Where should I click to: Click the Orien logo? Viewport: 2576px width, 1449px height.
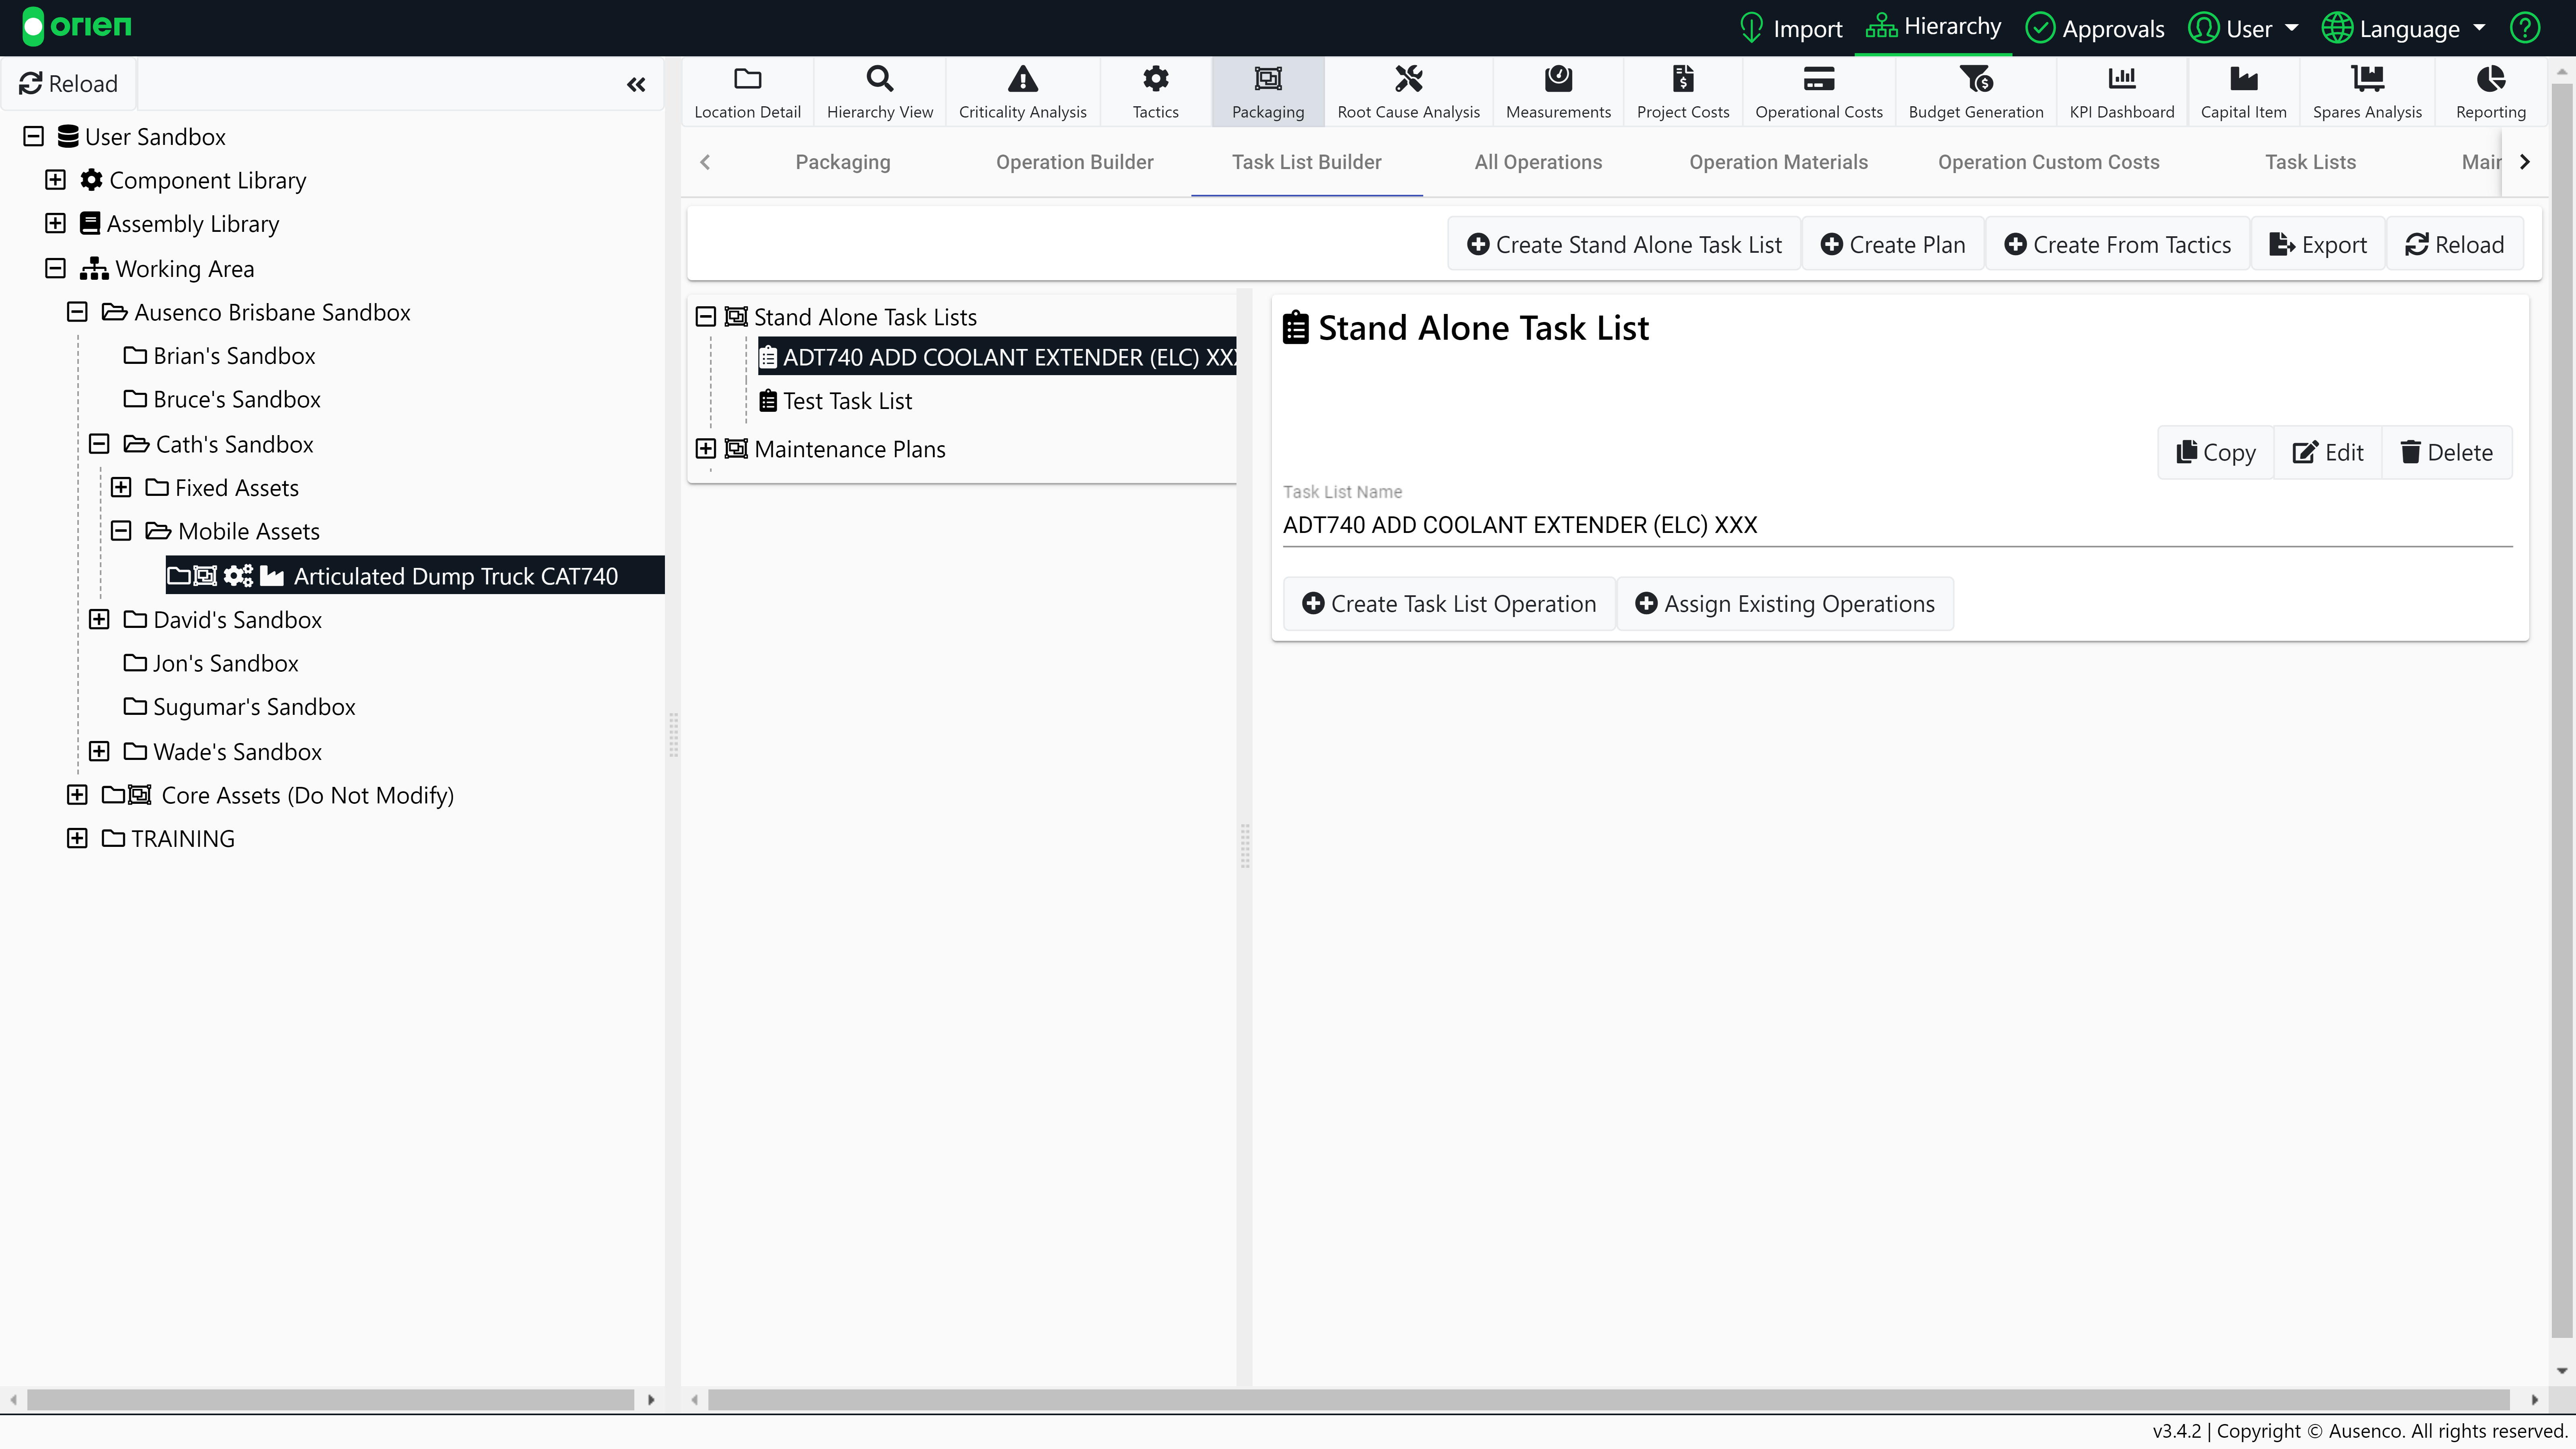point(77,26)
